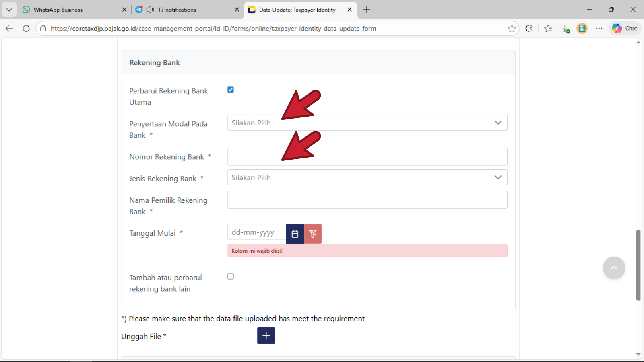Add this page to favorites with the star icon
The height and width of the screenshot is (362, 644).
click(x=512, y=29)
